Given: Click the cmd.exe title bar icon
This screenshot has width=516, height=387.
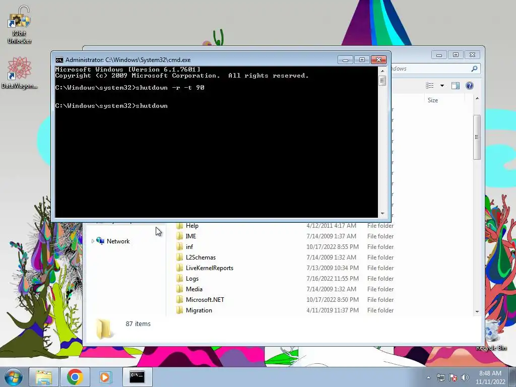Looking at the screenshot, I should [x=59, y=60].
